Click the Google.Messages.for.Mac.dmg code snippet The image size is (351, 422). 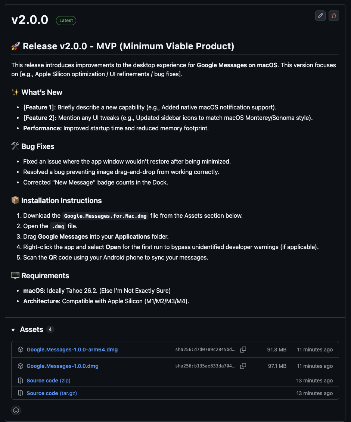click(x=105, y=216)
